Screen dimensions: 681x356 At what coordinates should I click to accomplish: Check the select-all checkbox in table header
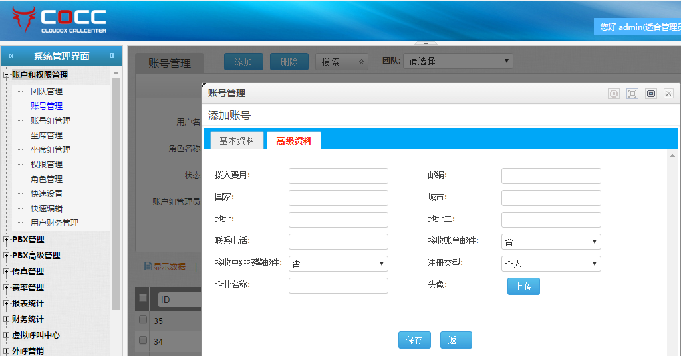(x=142, y=298)
